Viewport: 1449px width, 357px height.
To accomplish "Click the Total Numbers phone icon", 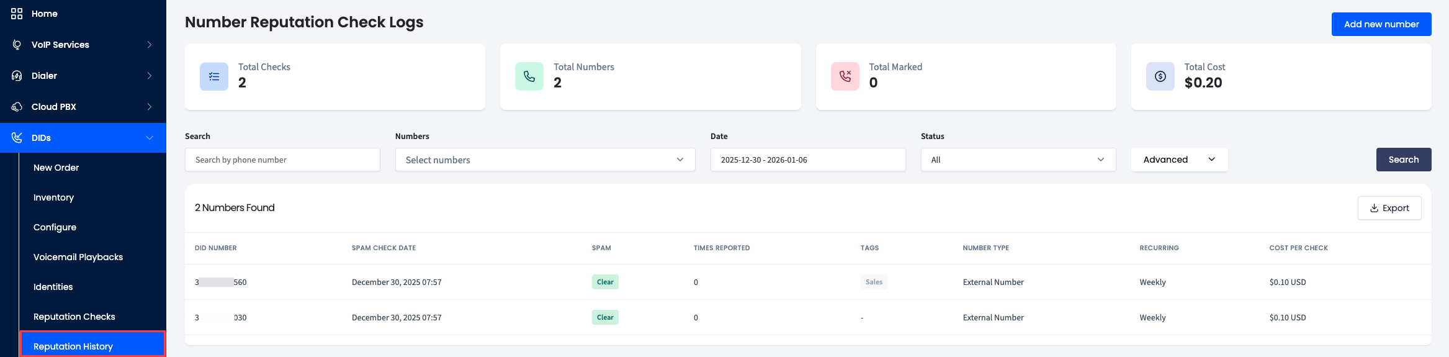I will click(x=529, y=76).
